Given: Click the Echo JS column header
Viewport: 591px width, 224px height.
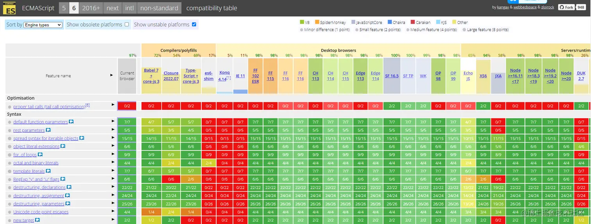Looking at the screenshot, I should point(468,76).
